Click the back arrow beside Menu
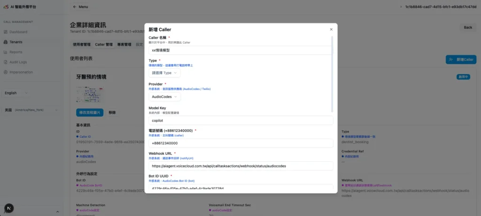 coord(75,7)
